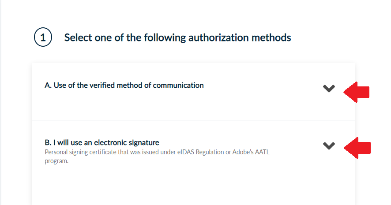Click the letter "A." prefix of first option
The width and height of the screenshot is (391, 205).
coord(48,86)
